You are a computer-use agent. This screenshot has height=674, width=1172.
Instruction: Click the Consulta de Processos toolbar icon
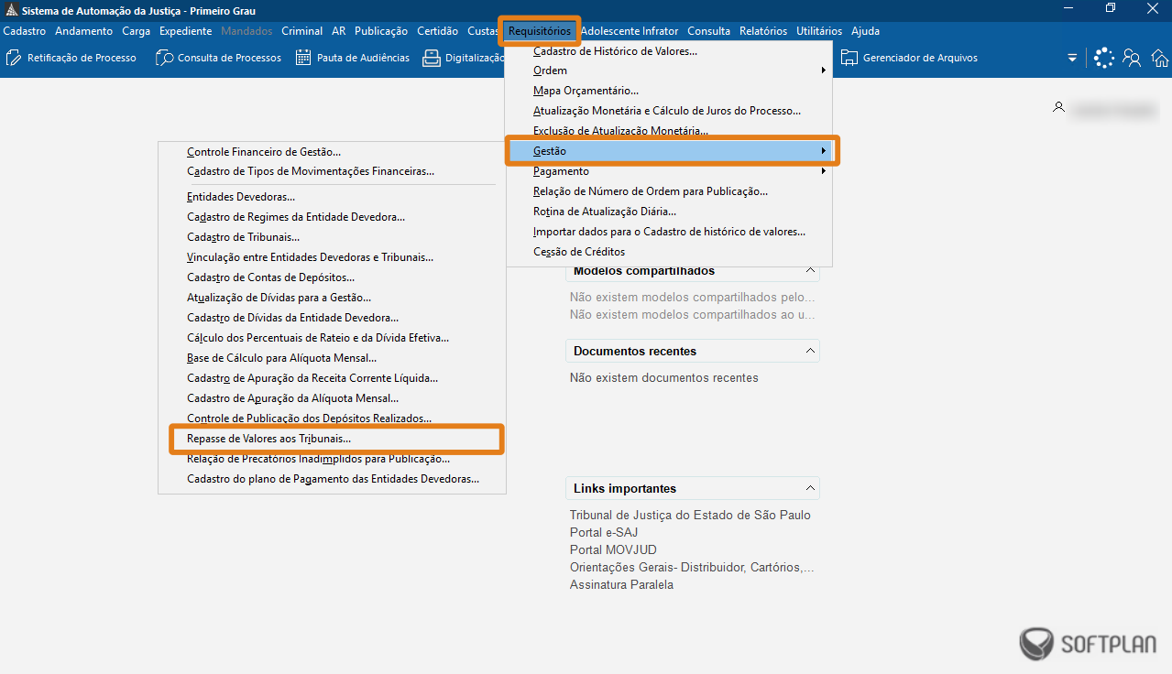(164, 58)
